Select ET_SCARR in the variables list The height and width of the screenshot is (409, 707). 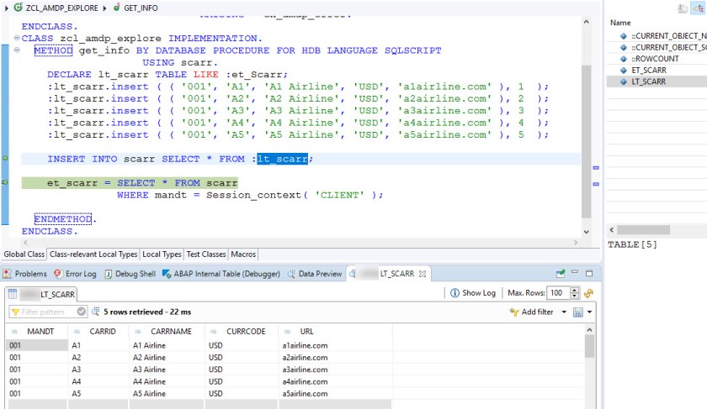(648, 70)
